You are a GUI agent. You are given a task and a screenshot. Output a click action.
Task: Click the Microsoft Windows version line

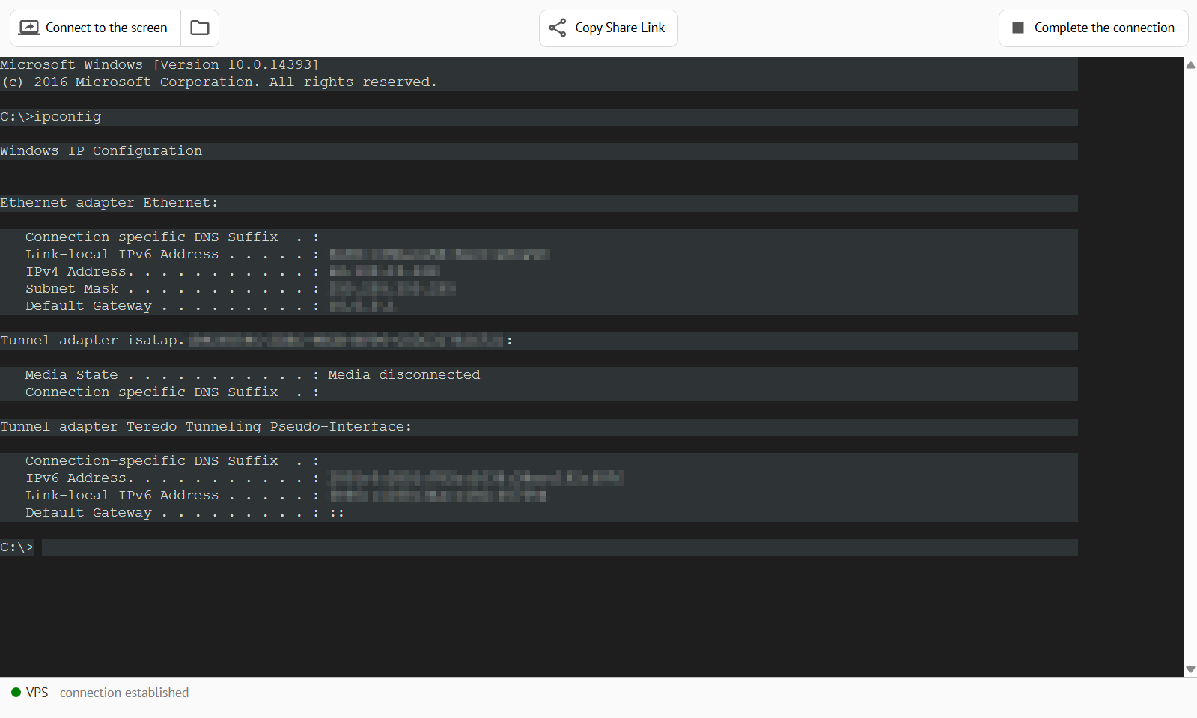click(159, 65)
